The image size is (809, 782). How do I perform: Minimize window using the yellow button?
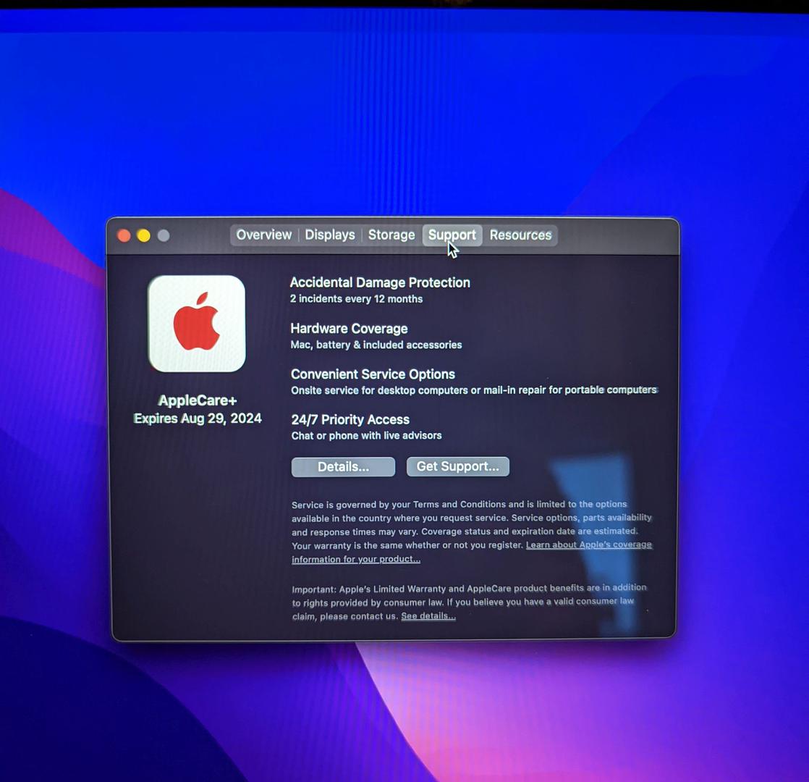[x=143, y=236]
